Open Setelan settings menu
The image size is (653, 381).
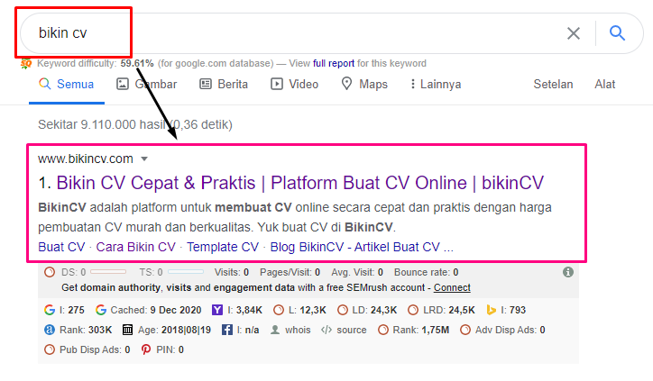553,85
